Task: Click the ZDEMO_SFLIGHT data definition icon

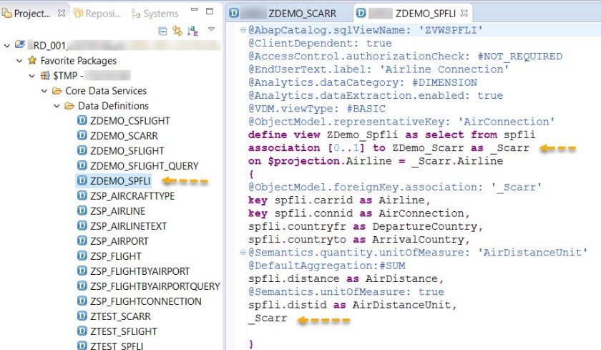Action: click(82, 150)
